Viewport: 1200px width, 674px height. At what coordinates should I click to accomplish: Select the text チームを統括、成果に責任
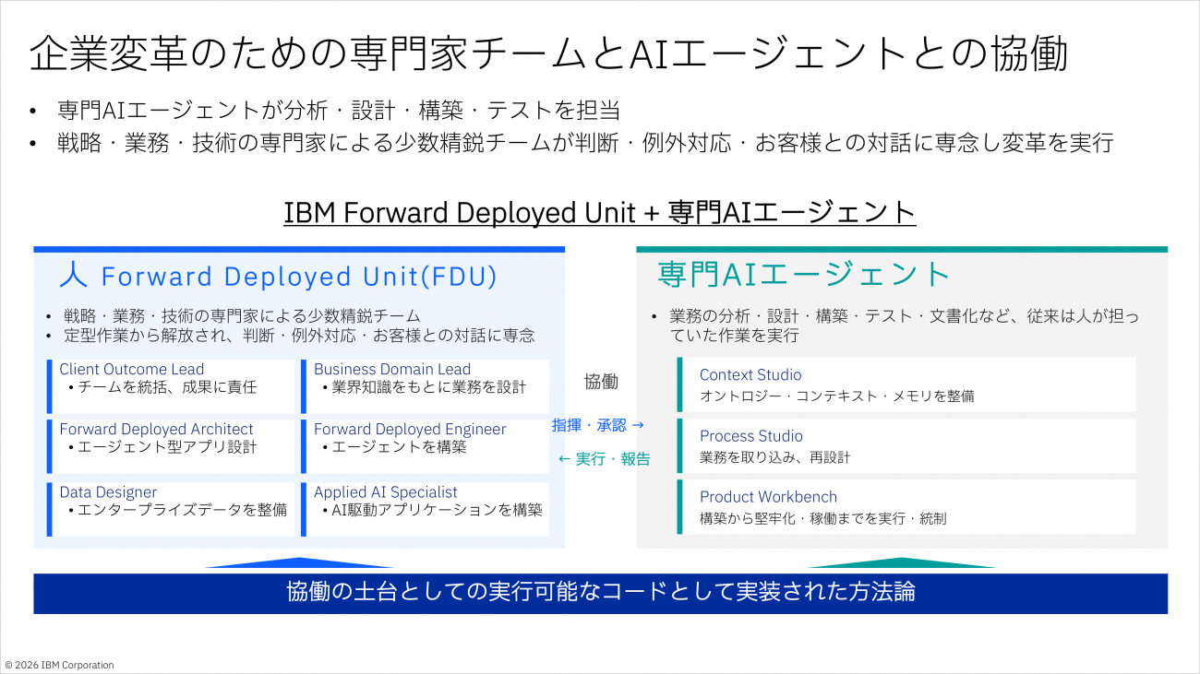[x=167, y=387]
